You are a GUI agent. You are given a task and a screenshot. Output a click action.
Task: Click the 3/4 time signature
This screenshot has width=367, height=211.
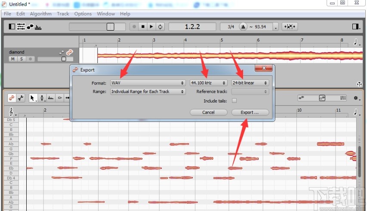pos(231,27)
